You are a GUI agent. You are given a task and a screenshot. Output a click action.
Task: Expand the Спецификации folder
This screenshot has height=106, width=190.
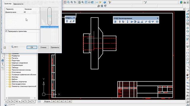(x=7, y=65)
